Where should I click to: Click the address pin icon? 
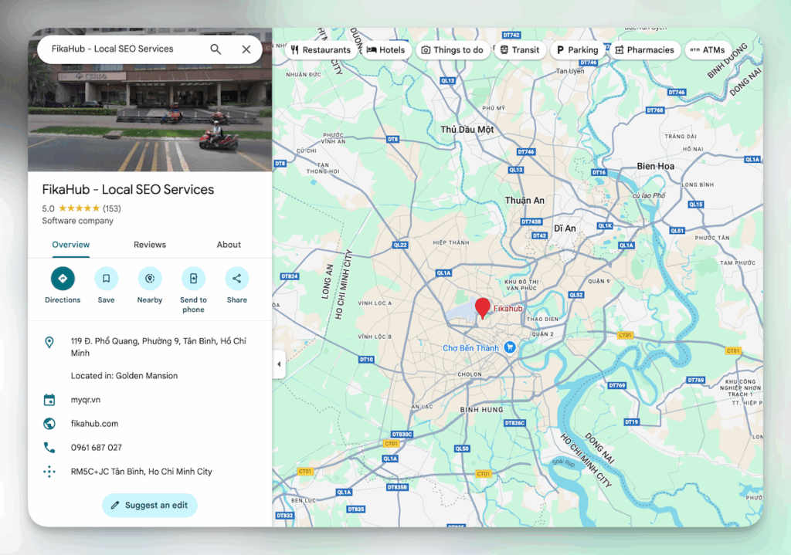click(49, 342)
